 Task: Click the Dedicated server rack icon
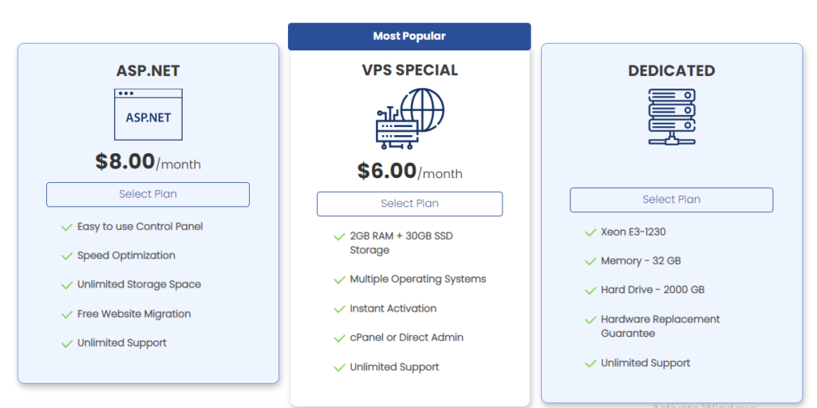pos(671,117)
